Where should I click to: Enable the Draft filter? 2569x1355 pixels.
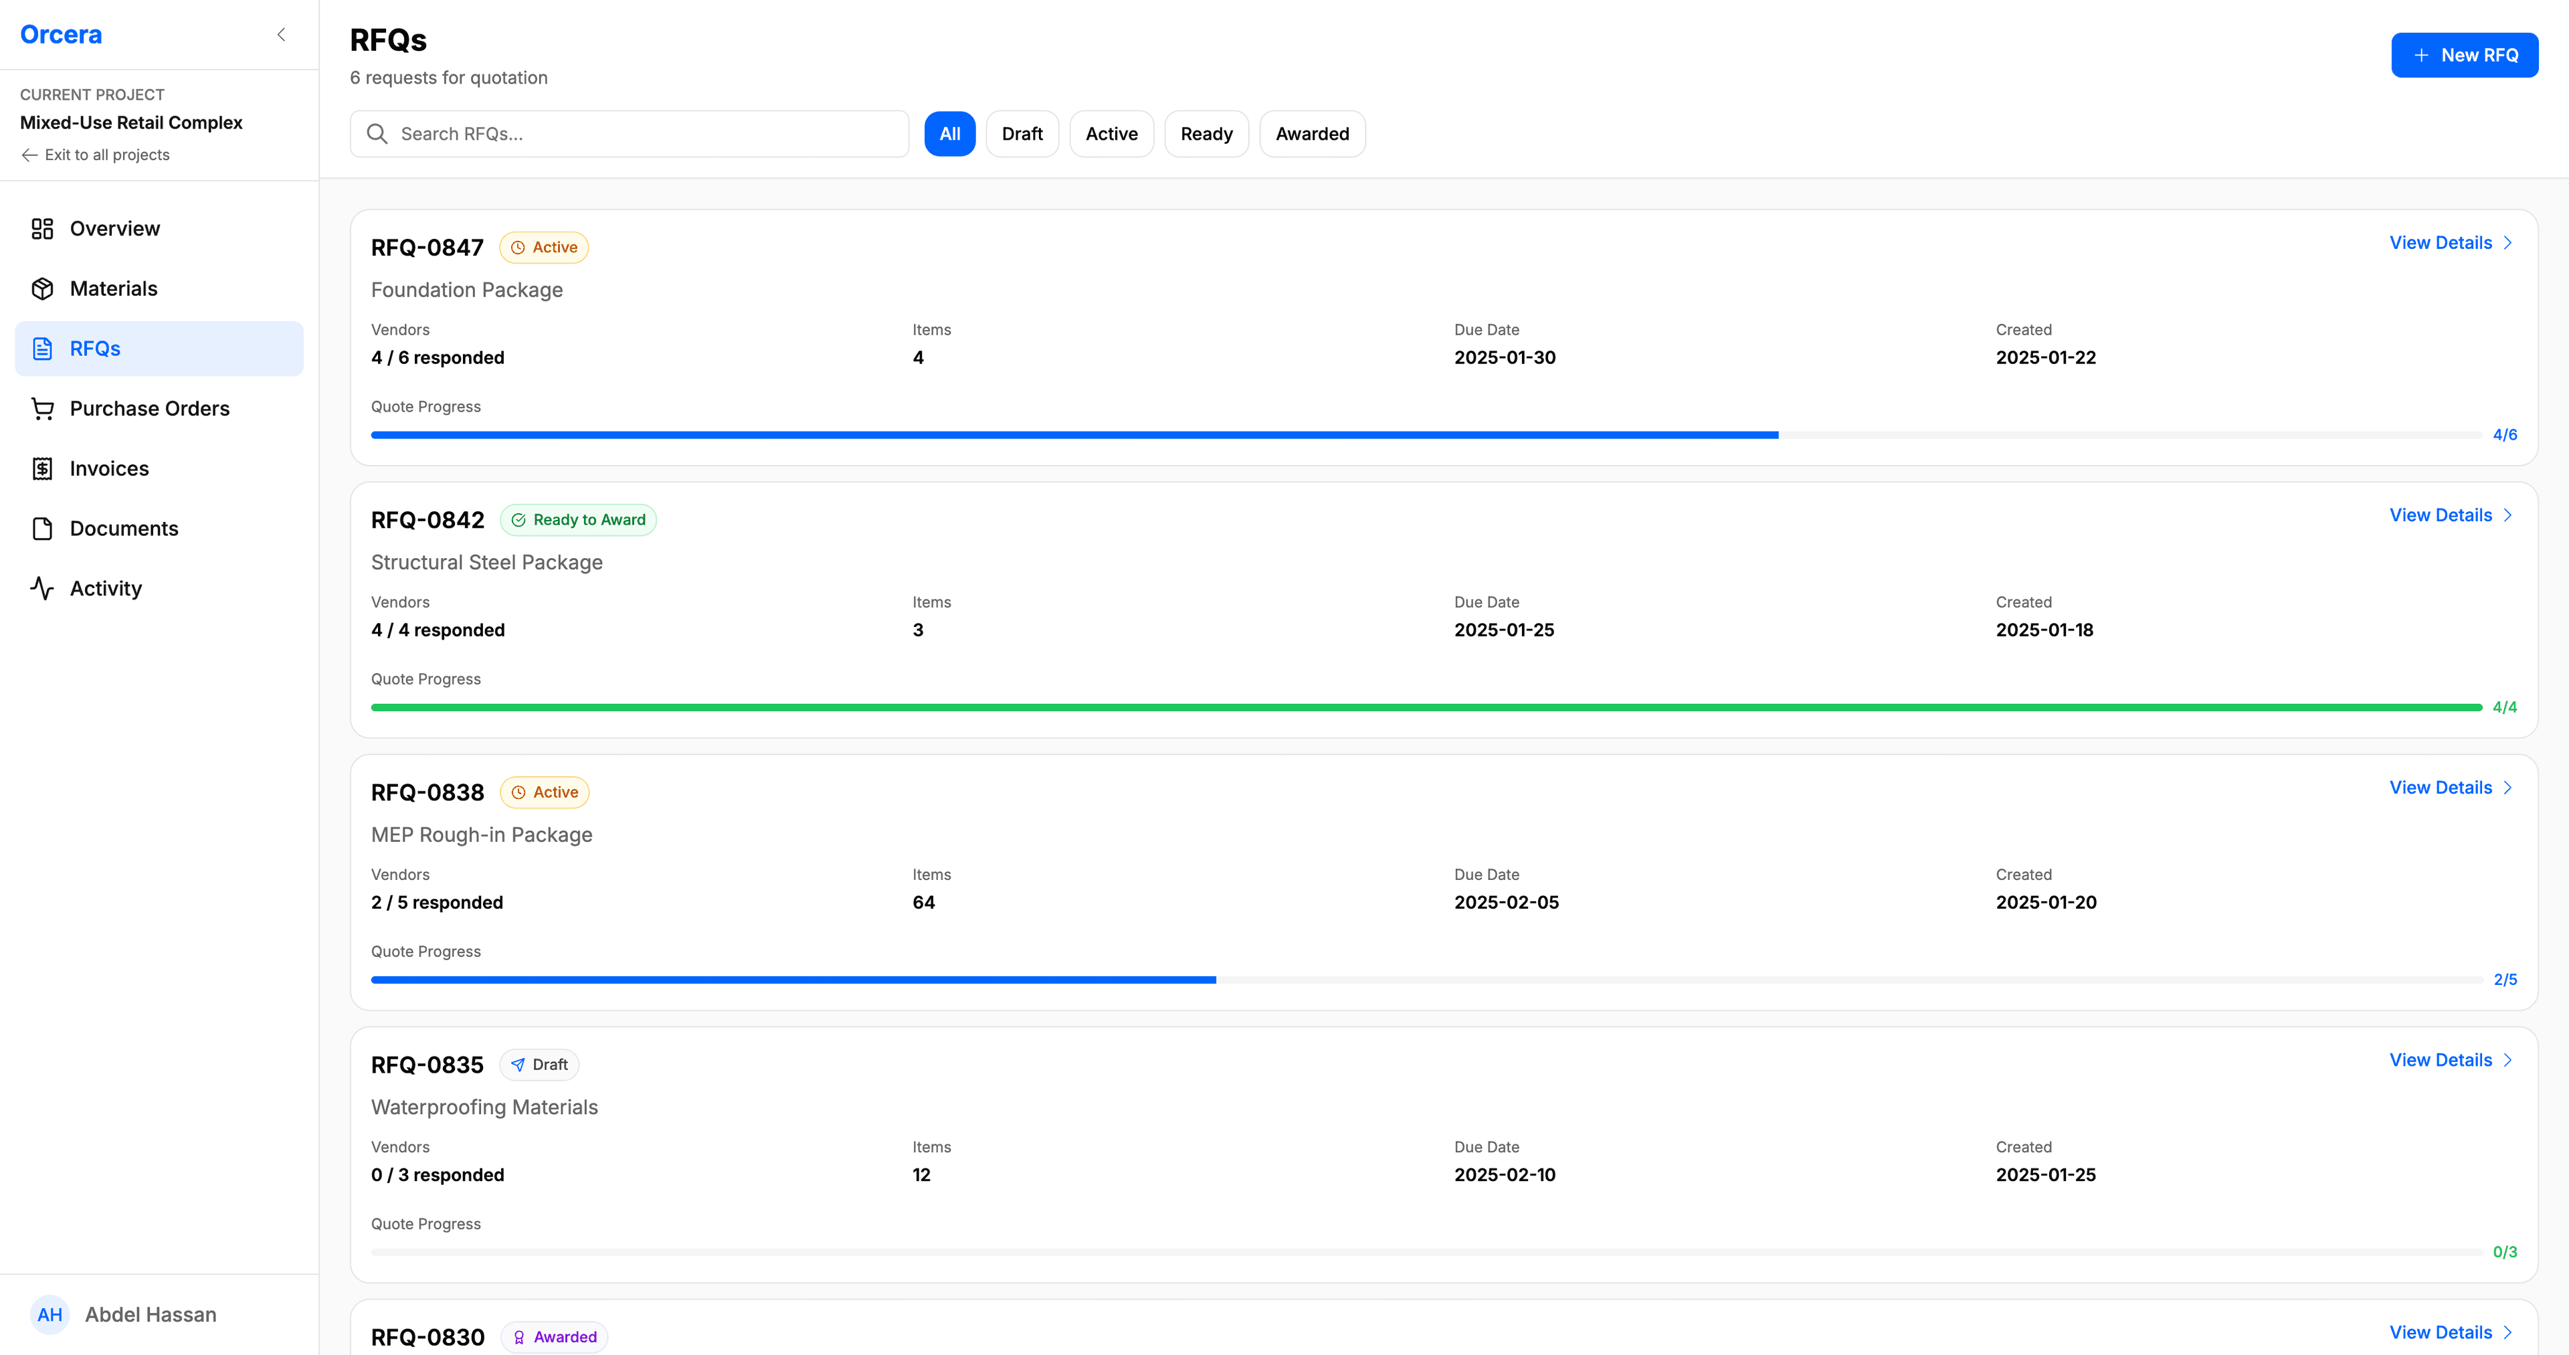[x=1022, y=132]
